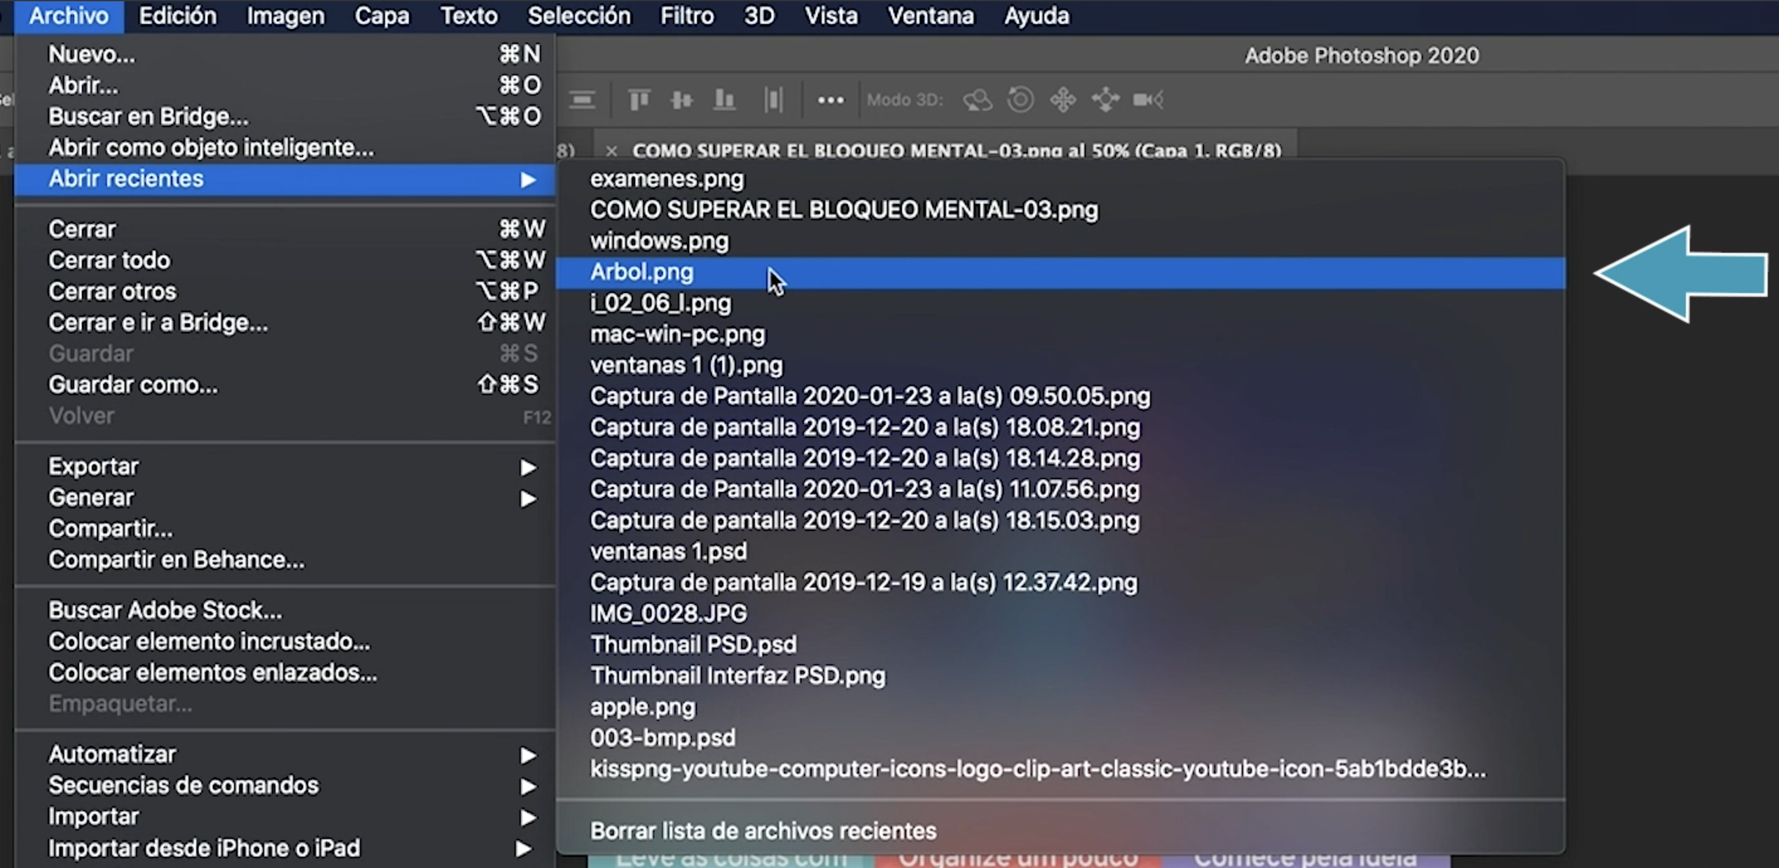
Task: Switch to COMO SUPERAR EL BLOQUEO MENTAL-03.png tab
Action: pyautogui.click(x=956, y=150)
